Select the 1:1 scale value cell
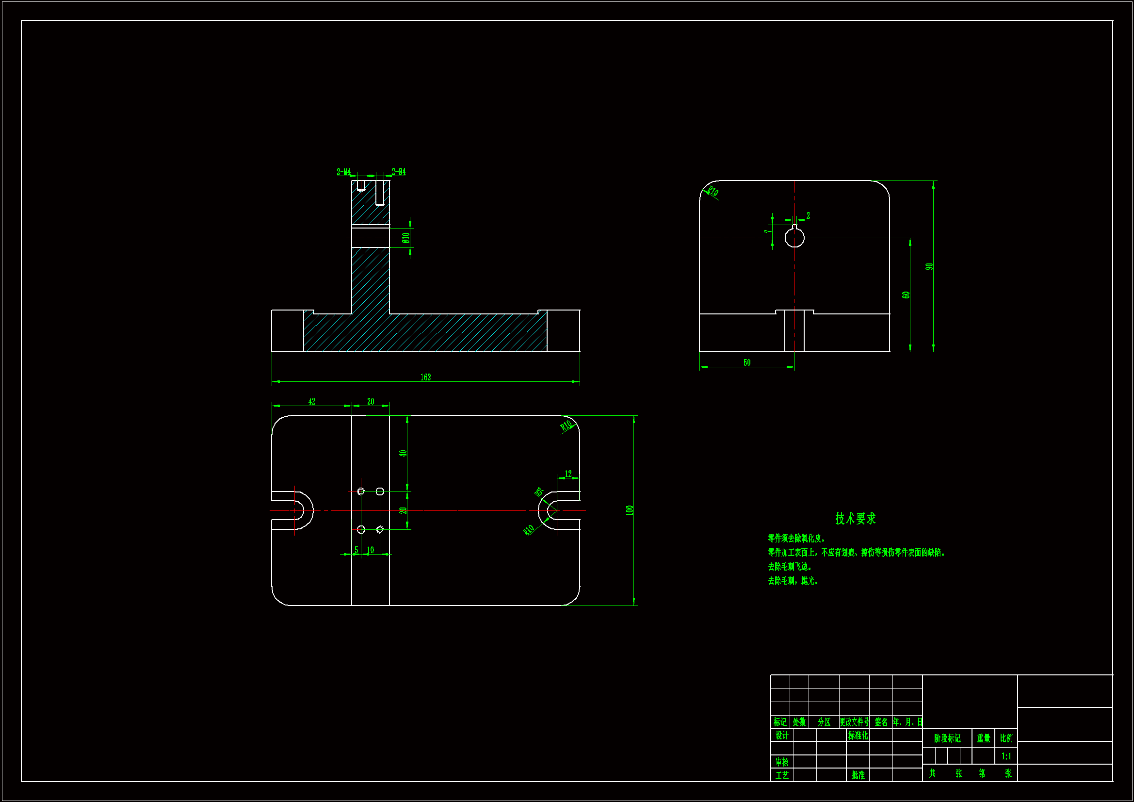This screenshot has width=1134, height=802. [x=1006, y=756]
